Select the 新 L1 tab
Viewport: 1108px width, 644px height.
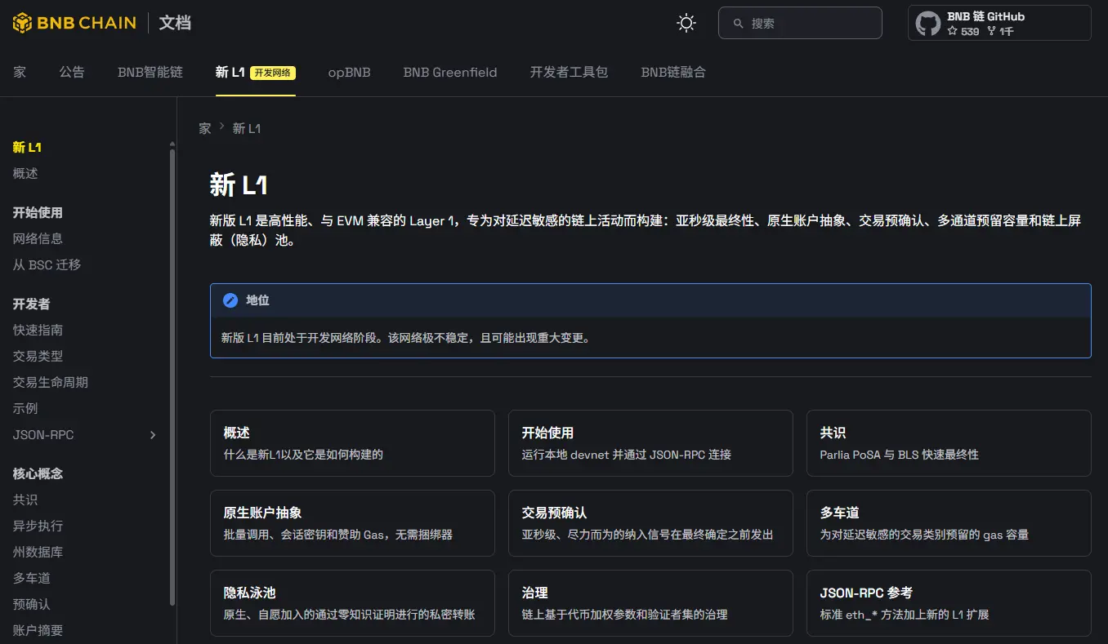255,72
